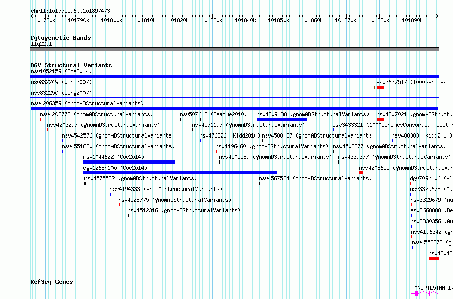Select the 11q22.1 band label
Viewport: 453px width, 299px height.
(x=41, y=44)
